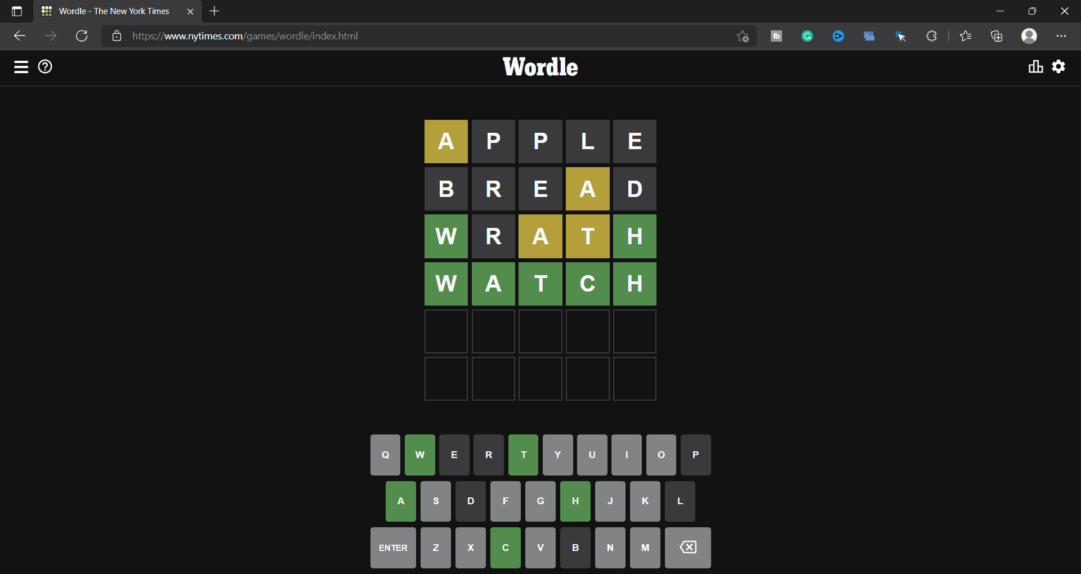Tap the K key on Wordle keyboard
The image size is (1081, 574).
[645, 501]
